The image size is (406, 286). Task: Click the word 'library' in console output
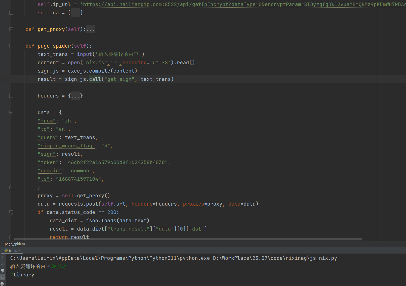point(24,275)
